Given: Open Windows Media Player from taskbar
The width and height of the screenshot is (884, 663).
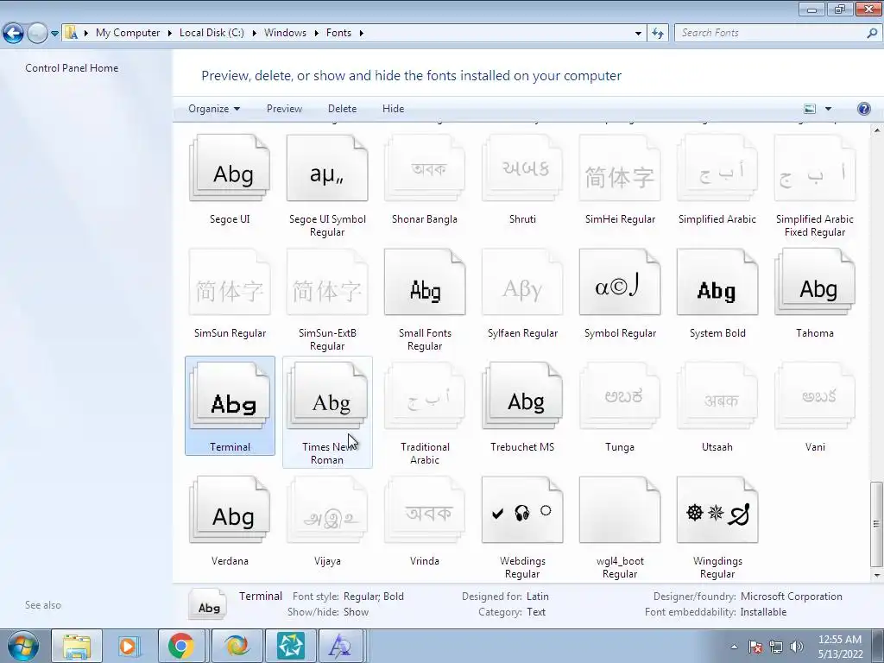Looking at the screenshot, I should tap(128, 646).
